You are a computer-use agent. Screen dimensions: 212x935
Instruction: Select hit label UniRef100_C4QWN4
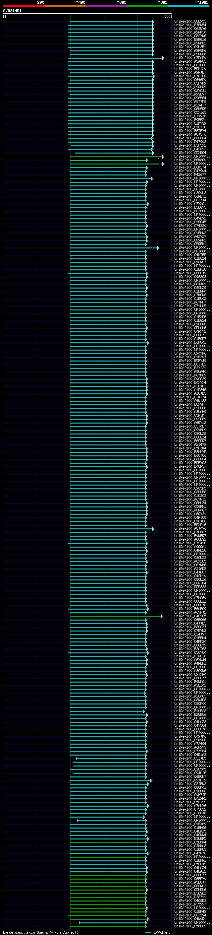[190, 835]
